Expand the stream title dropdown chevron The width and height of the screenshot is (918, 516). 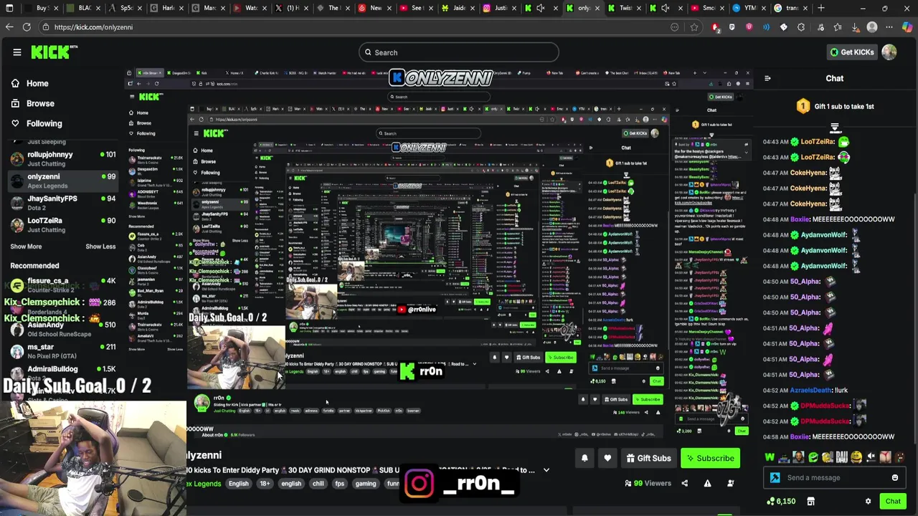546,470
